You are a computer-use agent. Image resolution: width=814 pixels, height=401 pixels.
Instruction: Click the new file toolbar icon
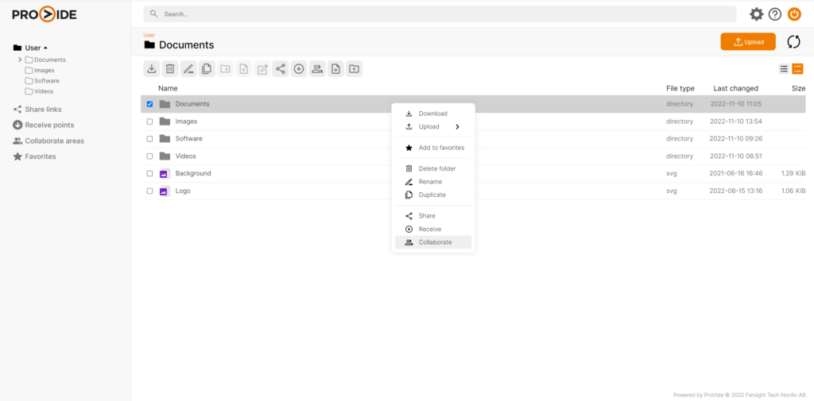point(244,68)
